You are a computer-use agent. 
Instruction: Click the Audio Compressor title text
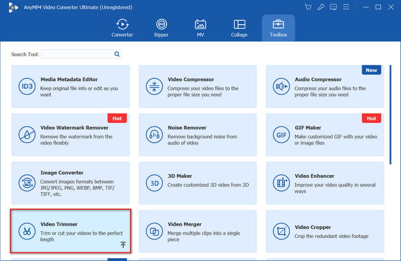[x=318, y=79]
